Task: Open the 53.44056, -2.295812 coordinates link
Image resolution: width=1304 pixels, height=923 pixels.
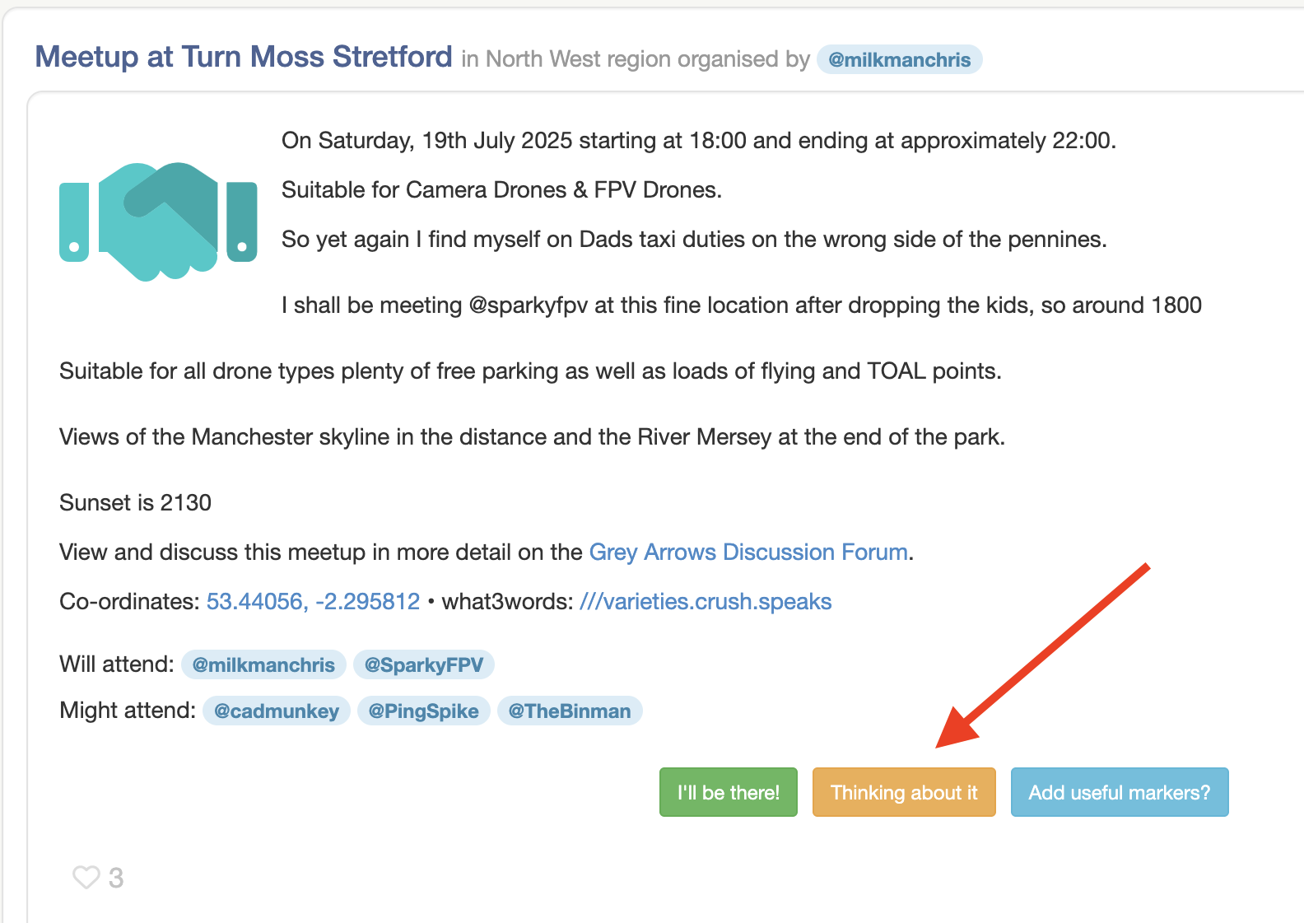Action: pyautogui.click(x=313, y=601)
